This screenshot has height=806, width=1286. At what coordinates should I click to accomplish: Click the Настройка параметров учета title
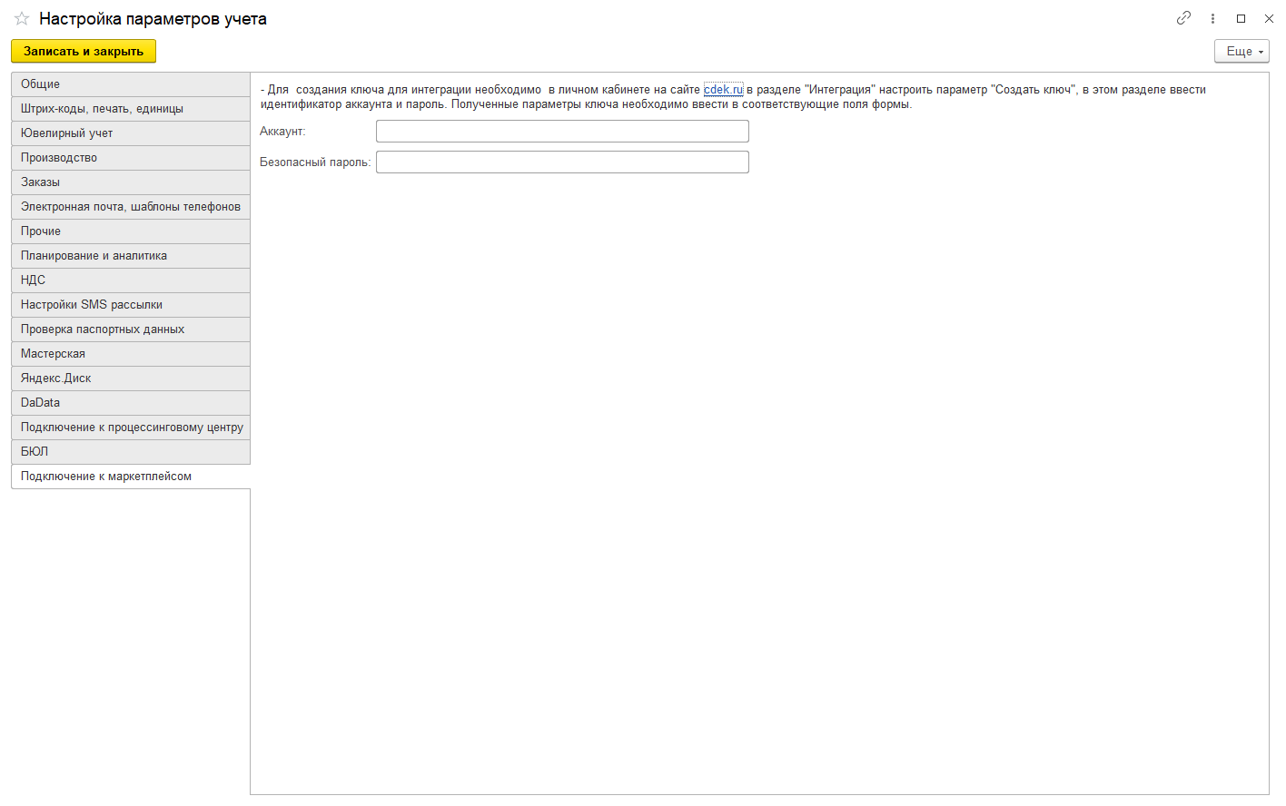[x=153, y=19]
